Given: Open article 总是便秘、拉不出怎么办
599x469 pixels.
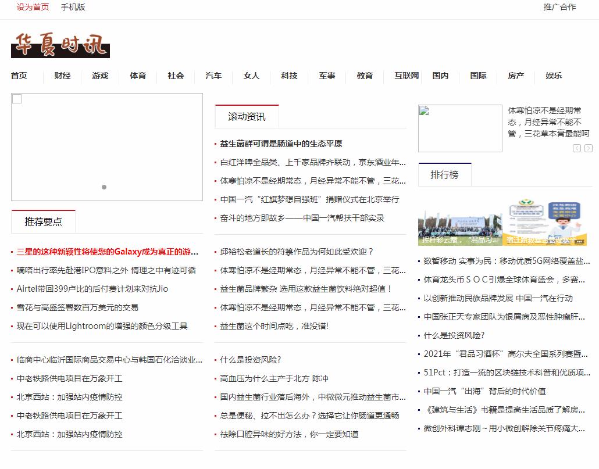Looking at the screenshot, I should [310, 416].
